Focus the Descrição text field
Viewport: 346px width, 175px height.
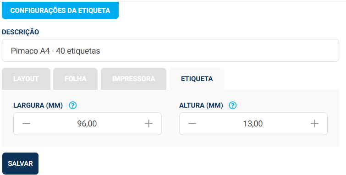pyautogui.click(x=170, y=50)
